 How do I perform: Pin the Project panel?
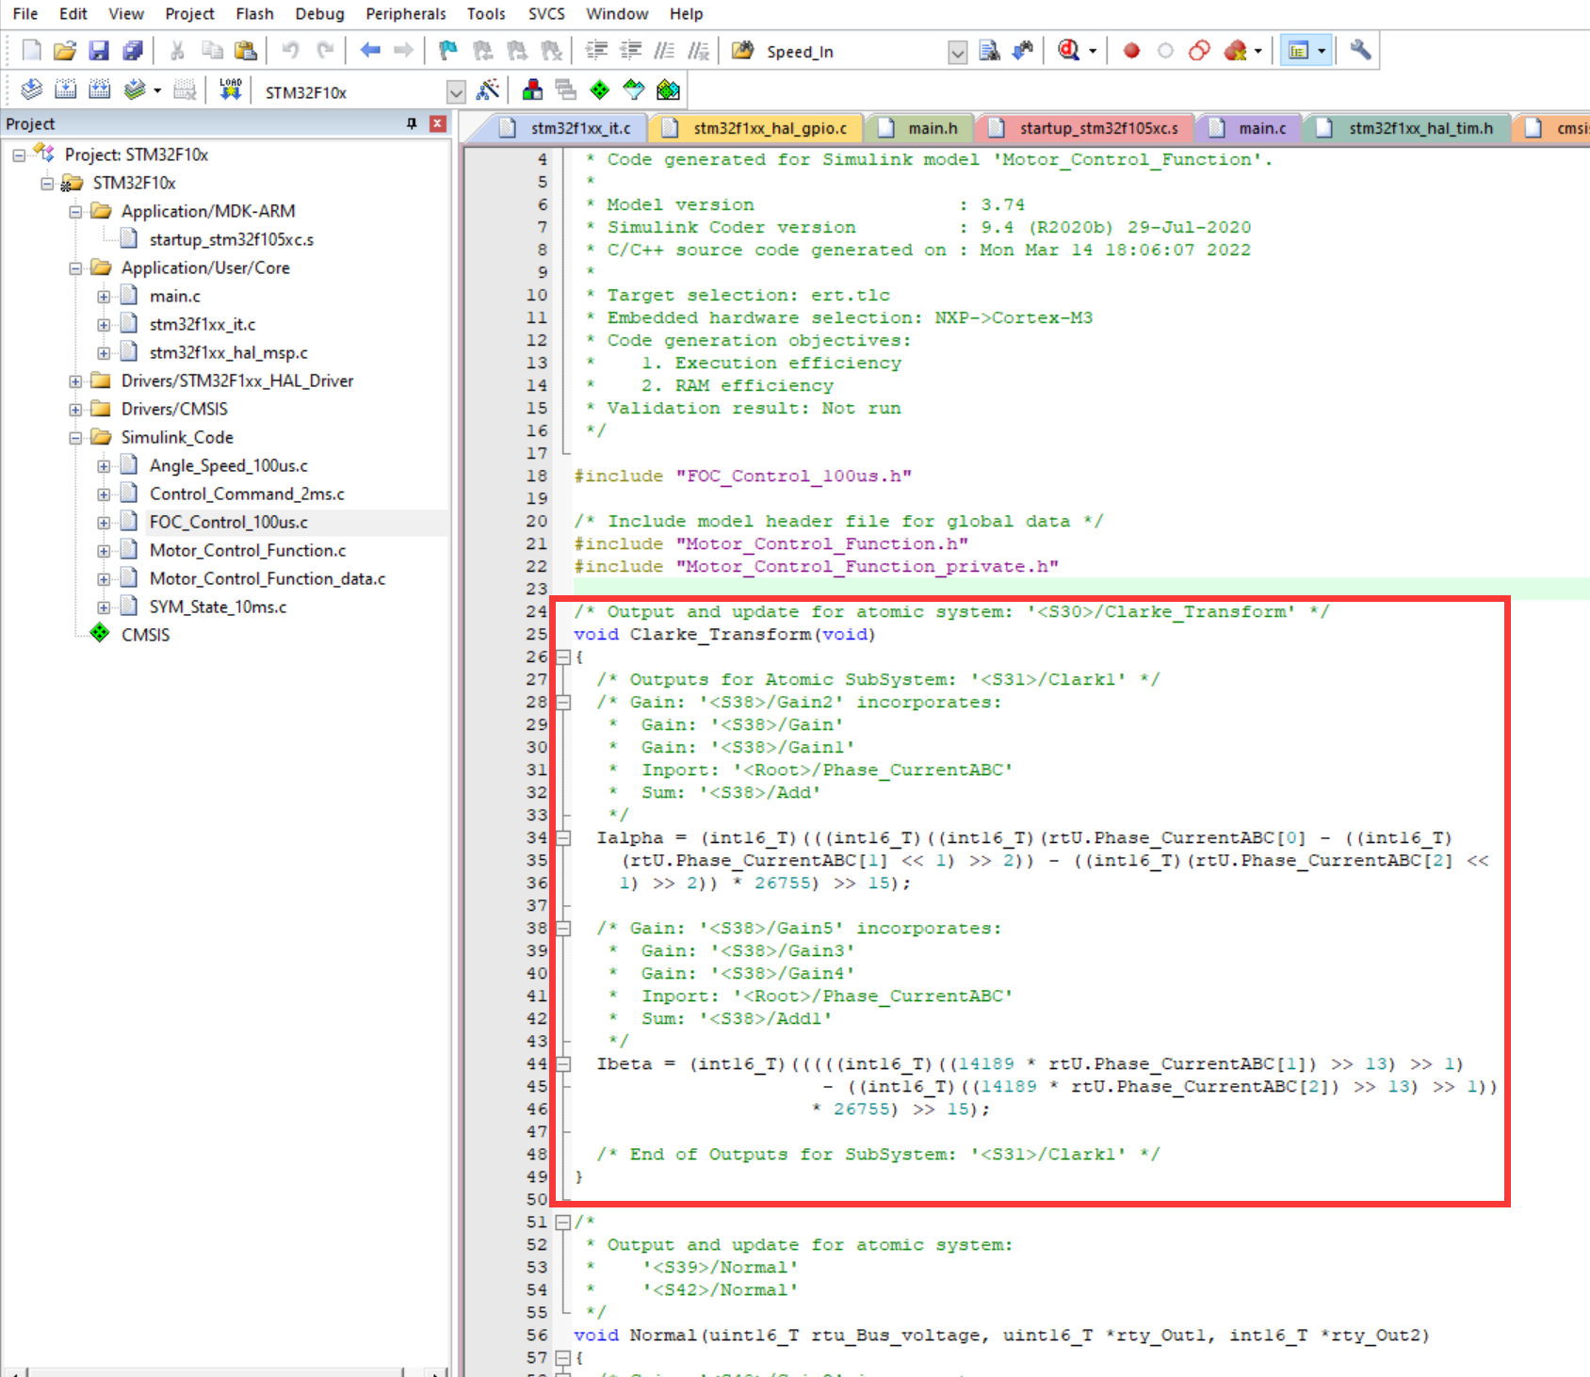pyautogui.click(x=412, y=123)
